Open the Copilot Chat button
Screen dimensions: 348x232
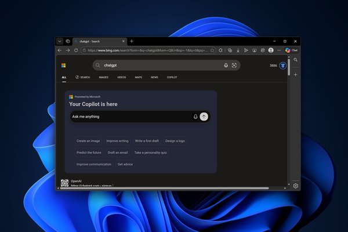[291, 50]
